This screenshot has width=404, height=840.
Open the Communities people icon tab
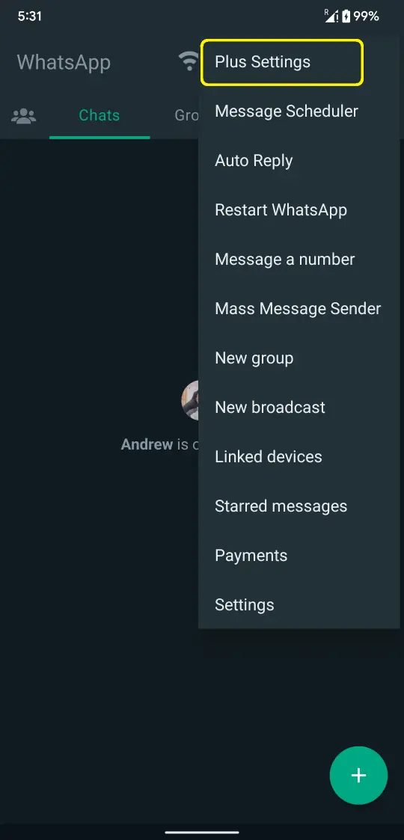click(24, 116)
